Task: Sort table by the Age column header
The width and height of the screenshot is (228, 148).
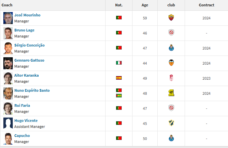Action: click(145, 5)
